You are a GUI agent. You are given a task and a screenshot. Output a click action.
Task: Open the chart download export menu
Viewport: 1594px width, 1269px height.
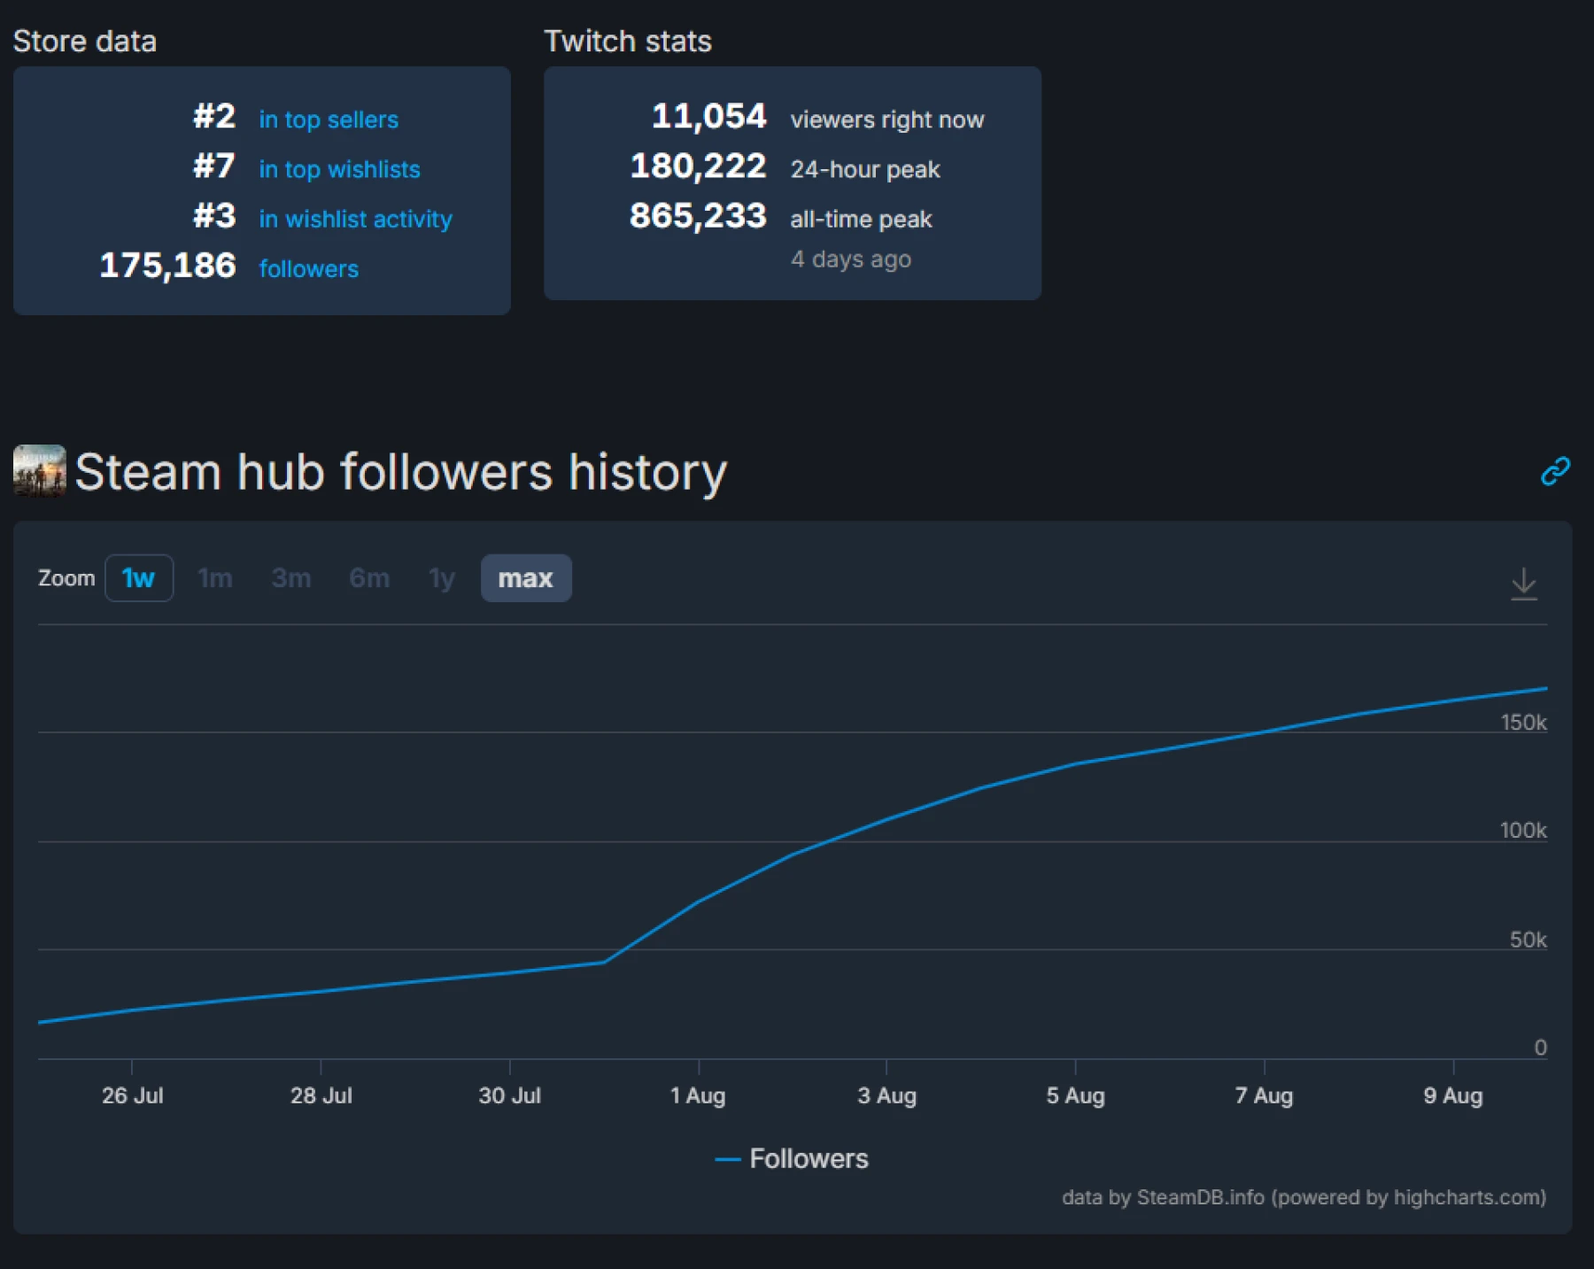[x=1523, y=584]
